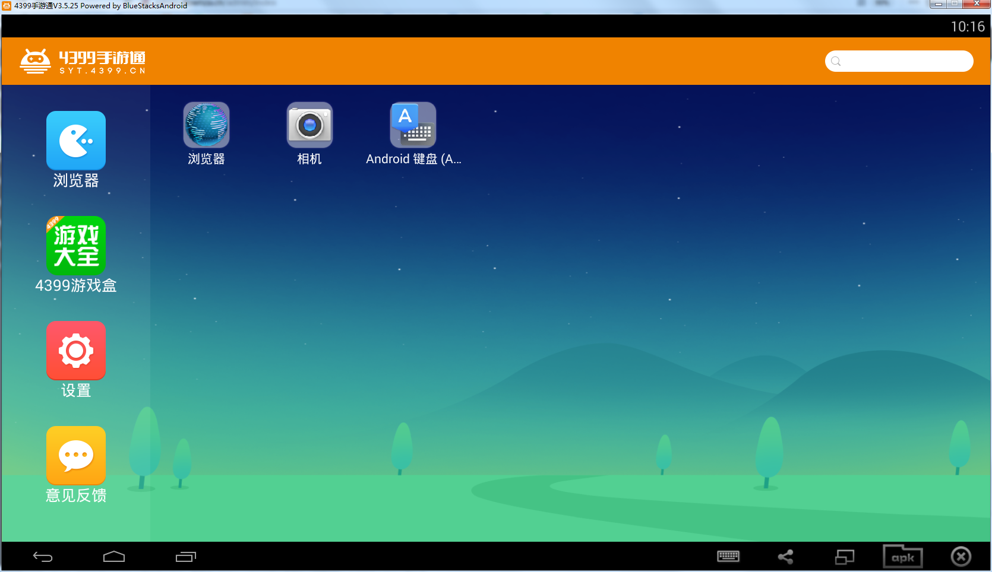Screen dimensions: 992x572
Task: Open the 意见反馈 feedback app
Action: 76,455
